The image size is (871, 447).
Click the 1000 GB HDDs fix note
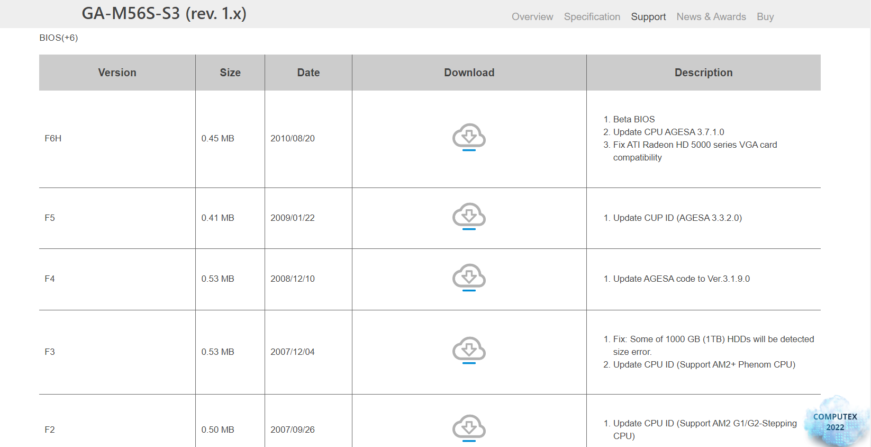714,346
